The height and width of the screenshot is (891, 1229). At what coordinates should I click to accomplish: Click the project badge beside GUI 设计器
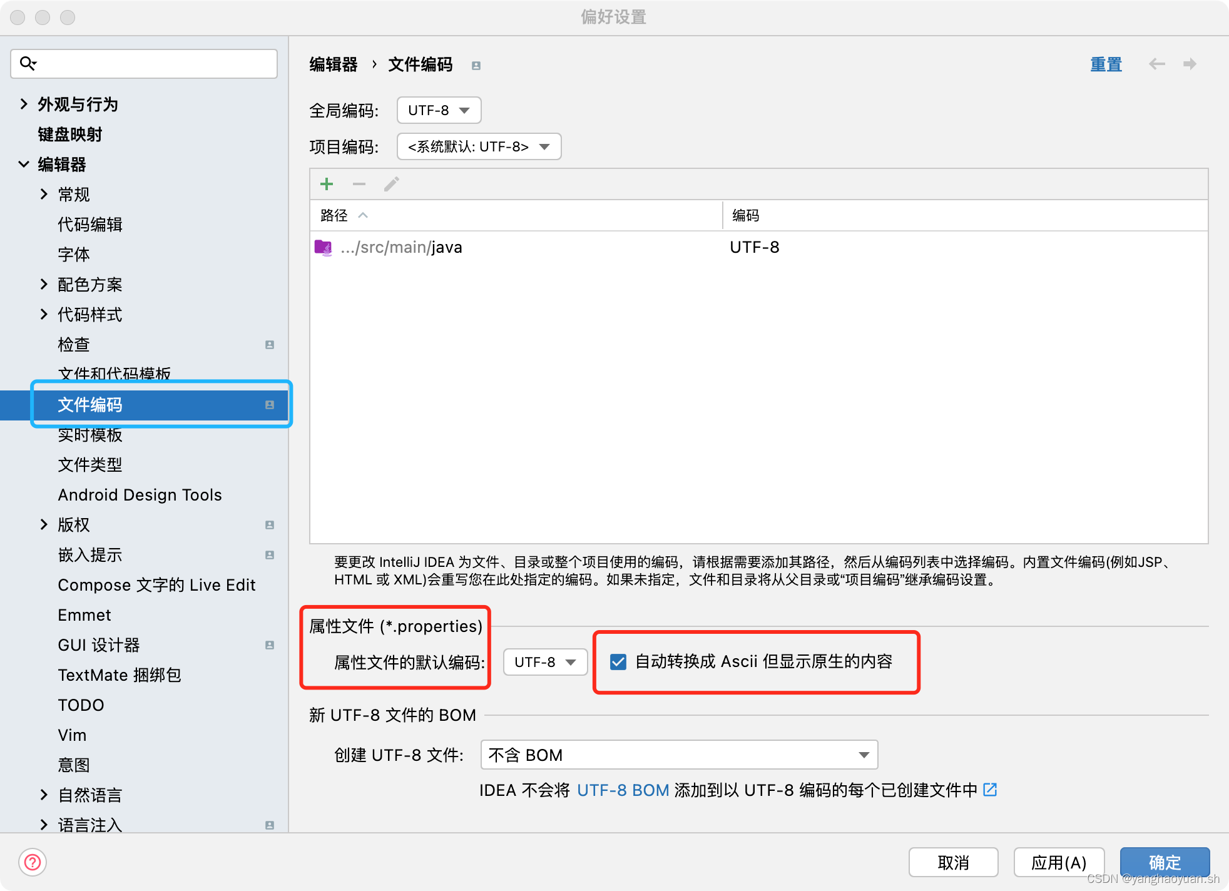click(270, 645)
